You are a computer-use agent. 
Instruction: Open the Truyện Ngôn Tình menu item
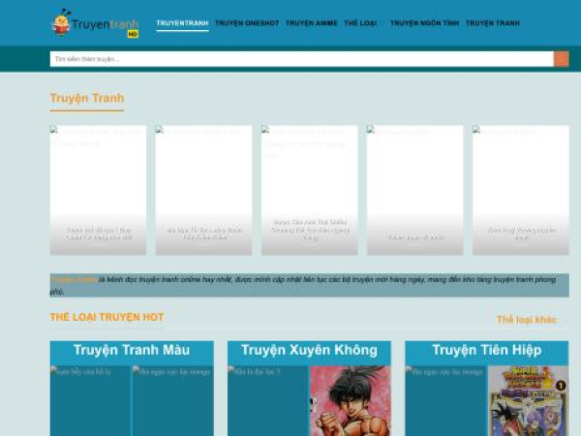tap(424, 22)
